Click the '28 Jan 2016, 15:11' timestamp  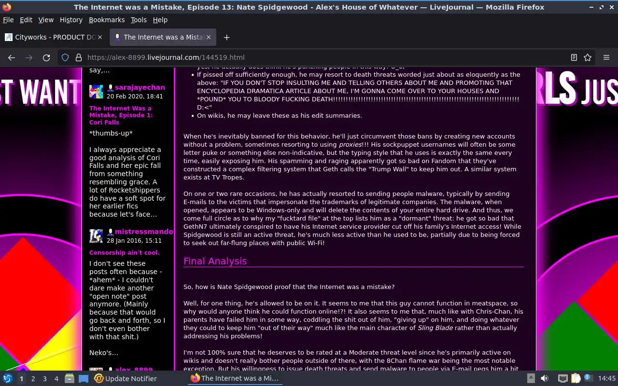click(134, 240)
